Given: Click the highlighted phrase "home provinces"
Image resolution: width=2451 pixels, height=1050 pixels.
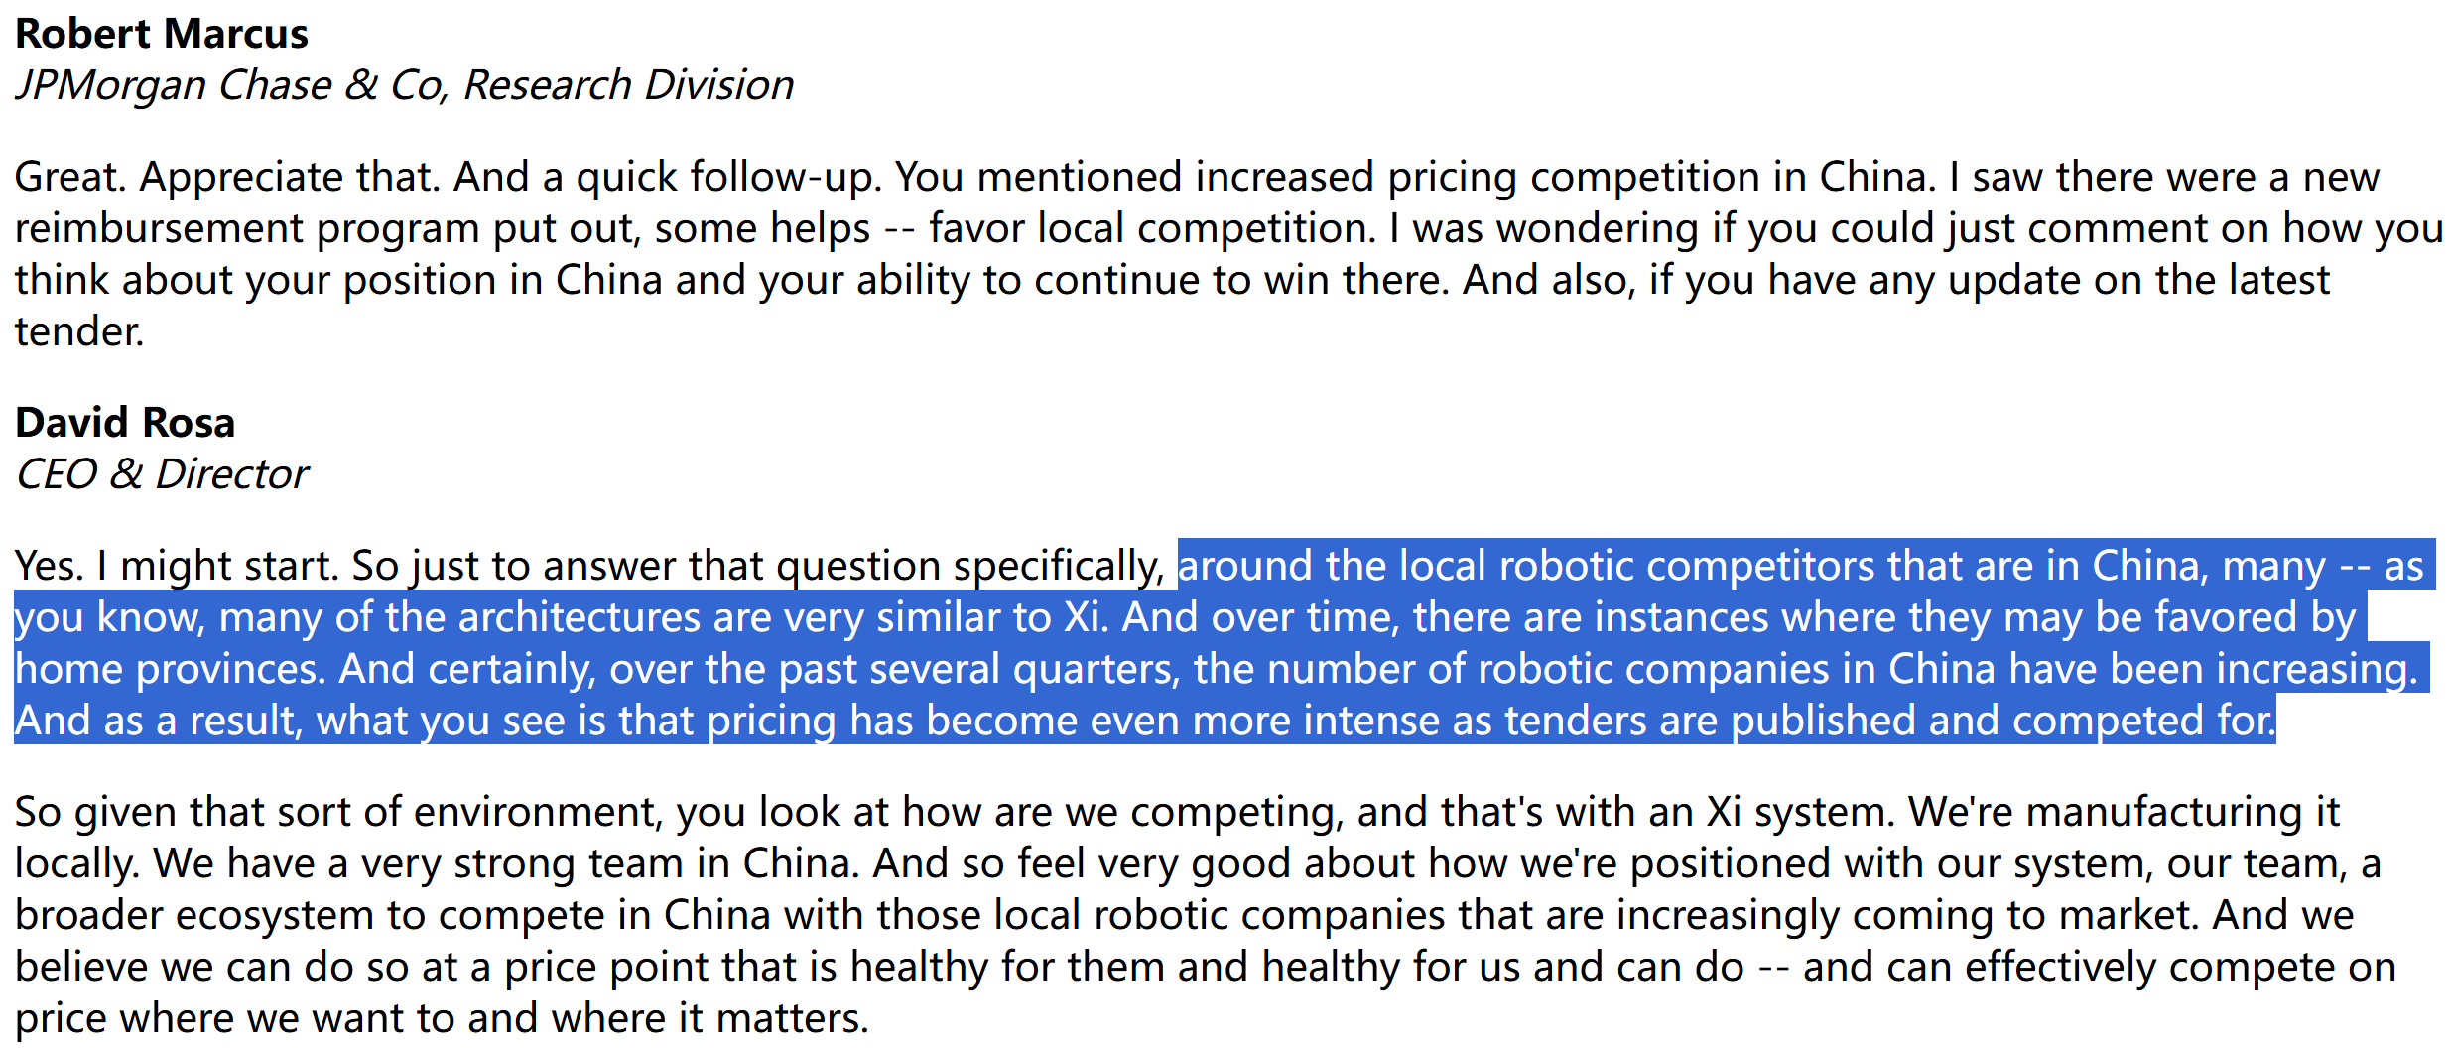Looking at the screenshot, I should click(170, 669).
